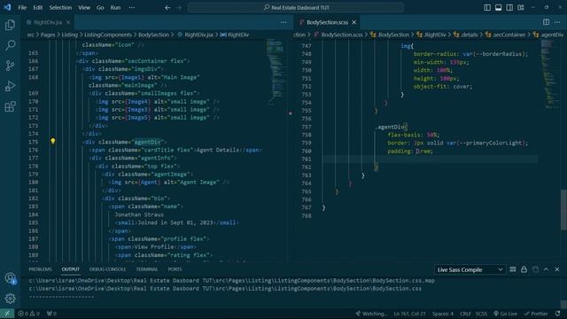Open Live Sass Compile output dropdown
Image resolution: width=567 pixels, height=319 pixels.
(x=469, y=269)
